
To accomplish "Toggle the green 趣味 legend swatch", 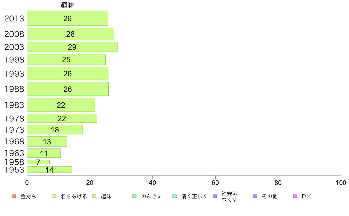I will [x=94, y=196].
